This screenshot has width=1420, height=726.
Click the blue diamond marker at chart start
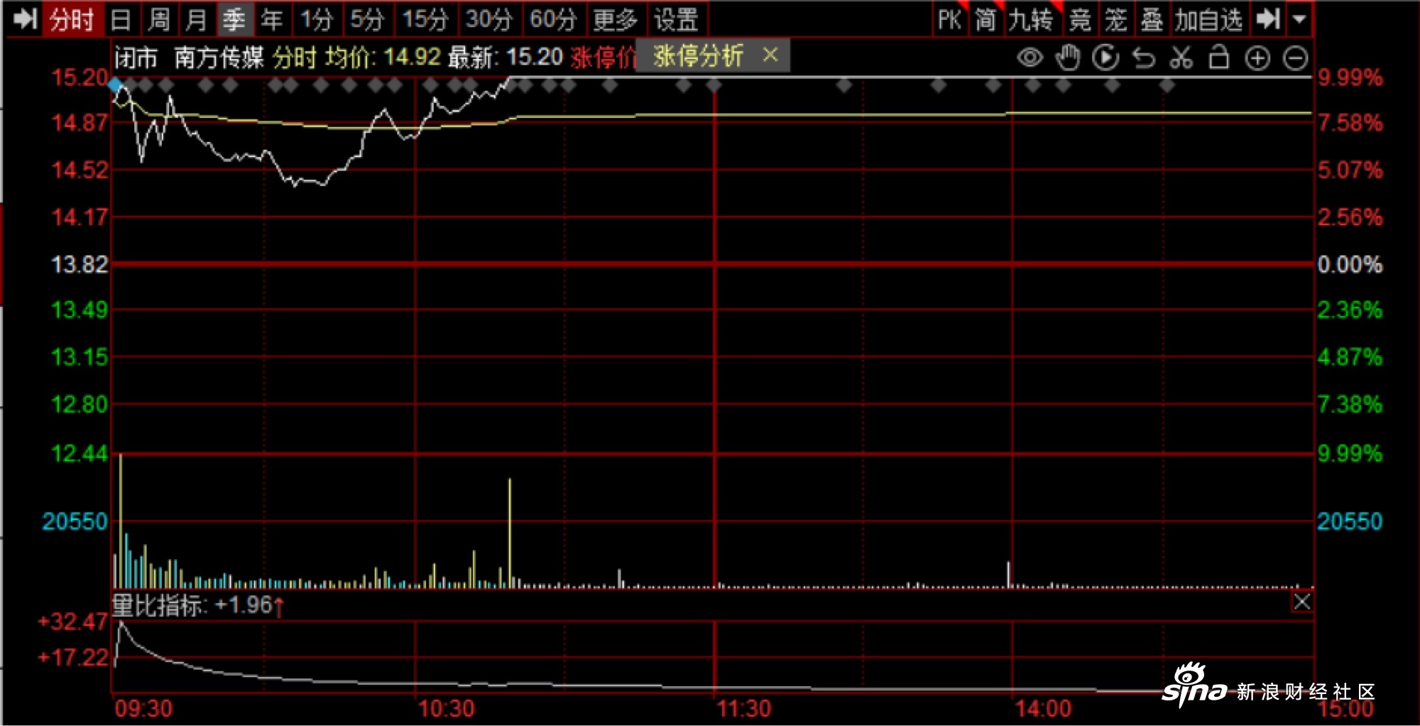coord(116,85)
